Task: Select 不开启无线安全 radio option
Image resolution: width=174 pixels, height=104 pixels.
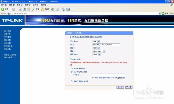Action: coord(72,69)
